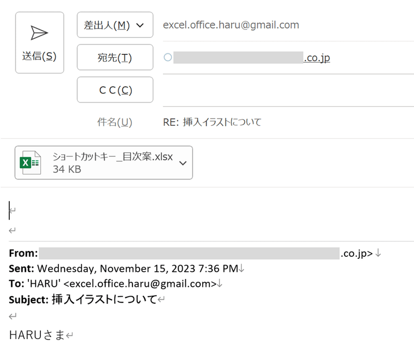This screenshot has height=350, width=414.
Task: Click the paper plane send icon
Action: click(x=39, y=33)
